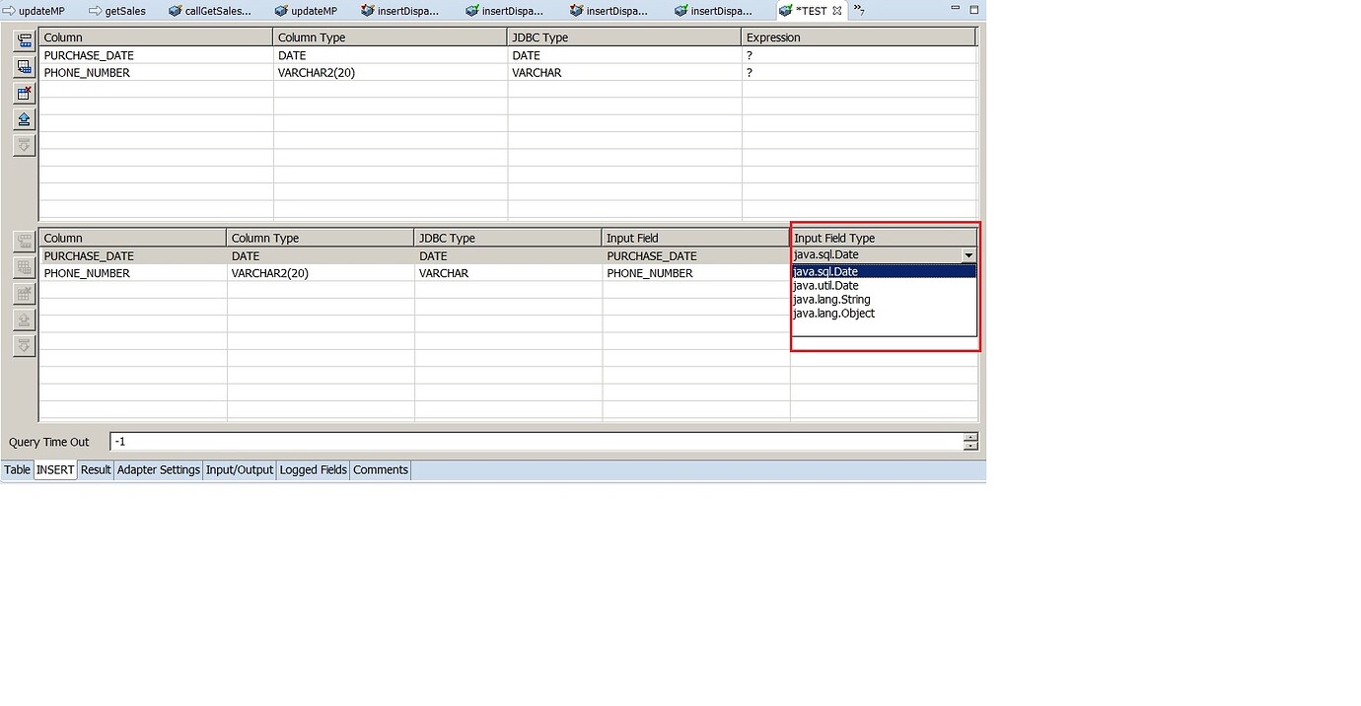Click the disabled delete-row icon beside the lower grid
Image resolution: width=1361 pixels, height=706 pixels.
25,293
